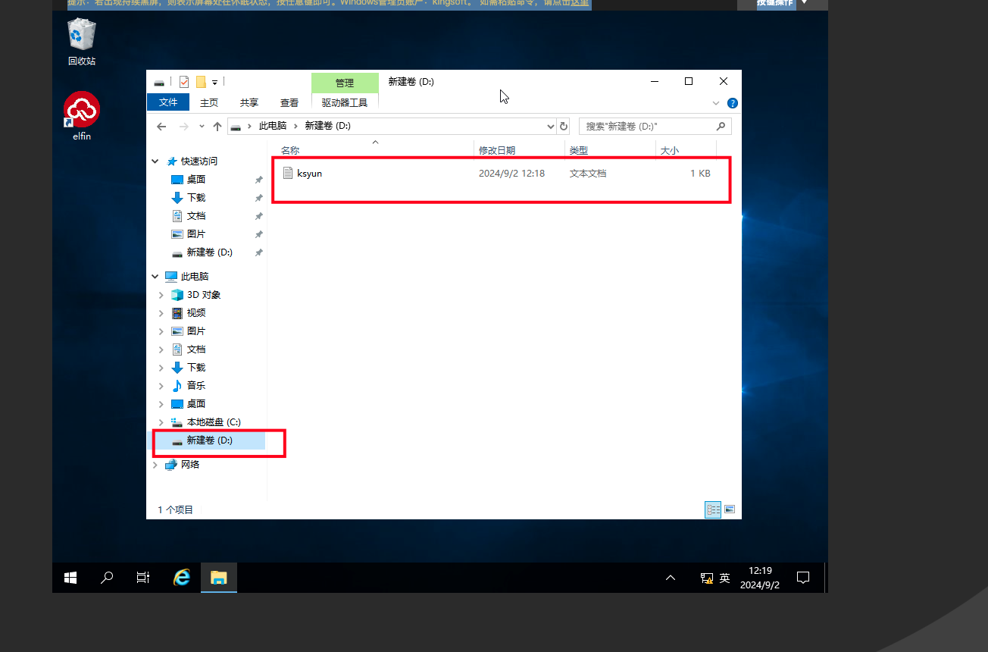This screenshot has height=652, width=988.
Task: Select the ksyun text file
Action: 309,174
